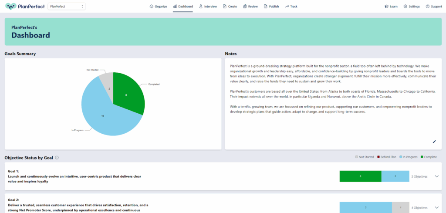
Task: Click the Goals Summary heading
Action: [20, 54]
